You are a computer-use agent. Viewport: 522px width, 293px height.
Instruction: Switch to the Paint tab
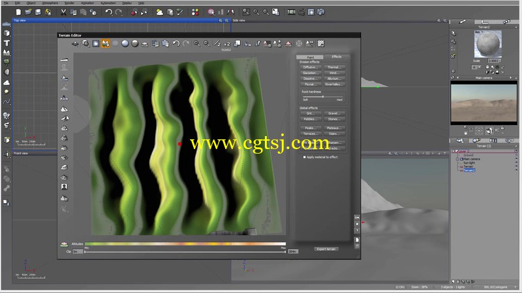click(x=310, y=57)
